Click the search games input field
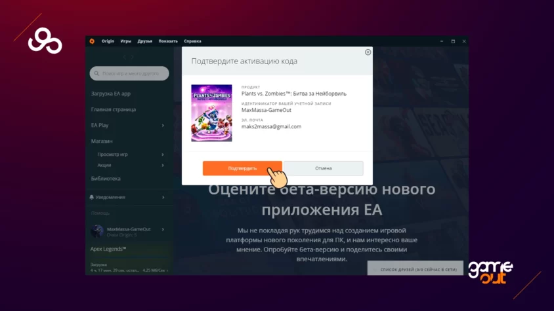This screenshot has height=311, width=554. pos(129,73)
